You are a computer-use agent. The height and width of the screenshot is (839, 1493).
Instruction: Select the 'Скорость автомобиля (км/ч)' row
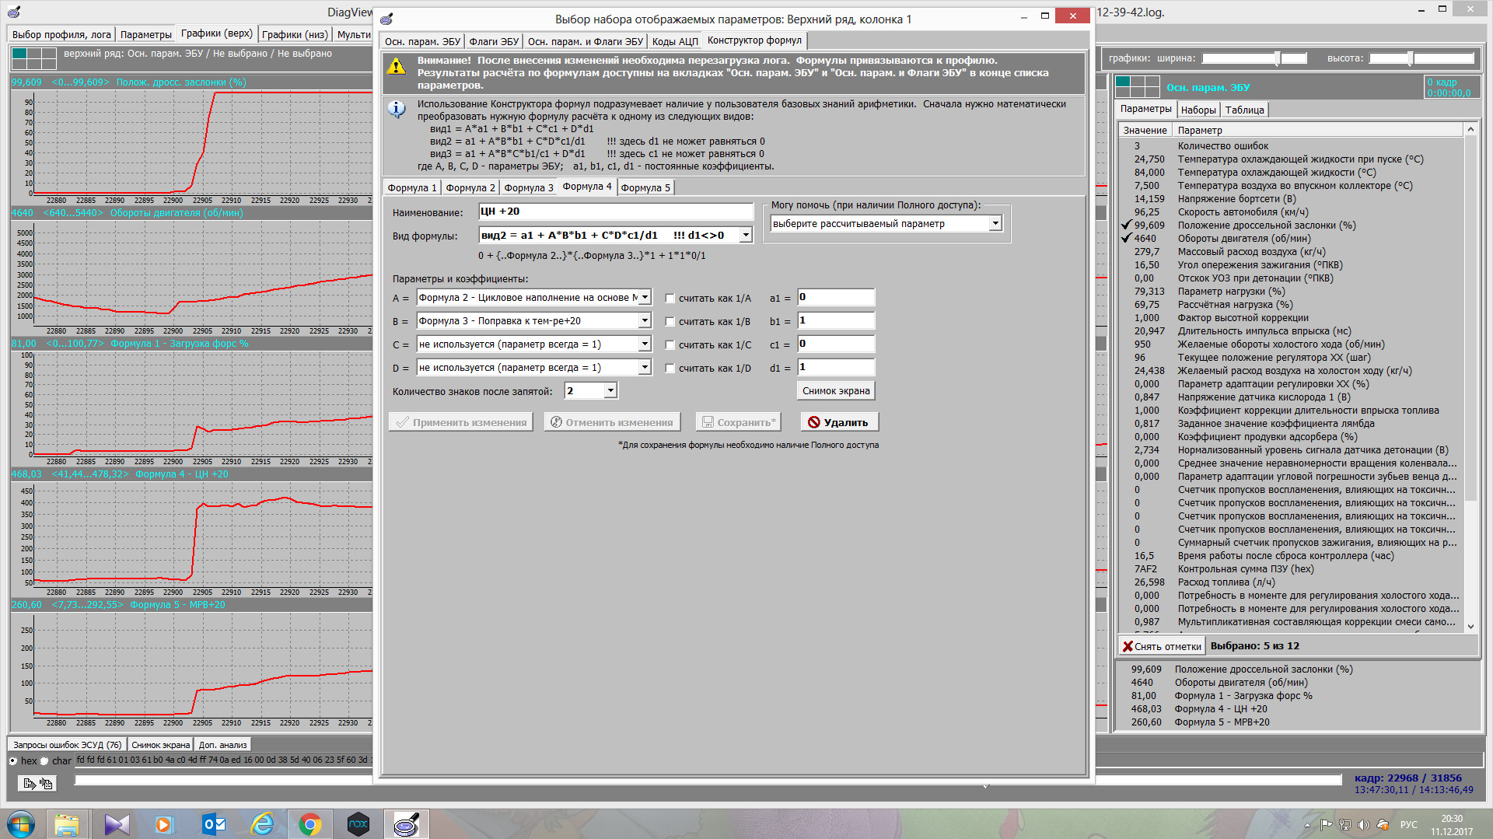[1292, 212]
